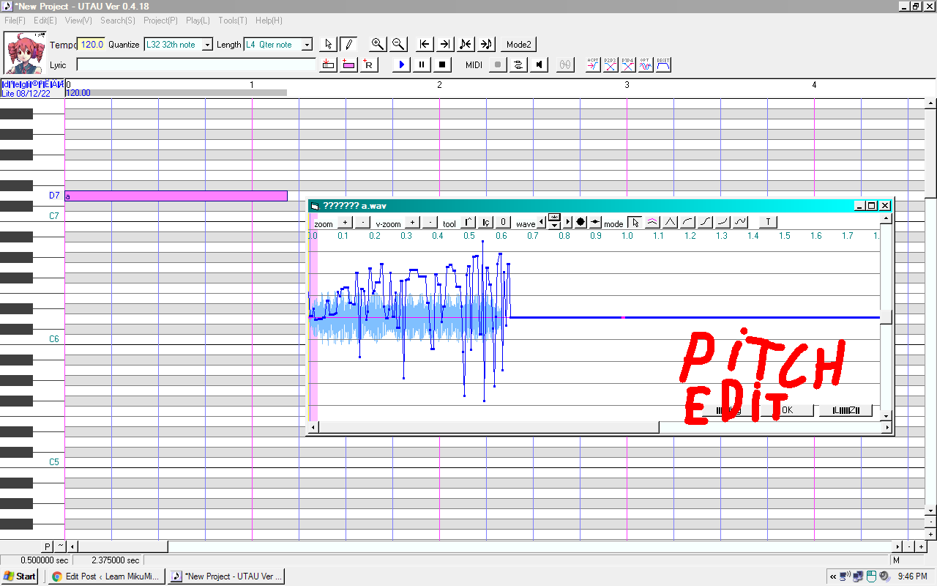937x586 pixels.
Task: Click the first tool icon in pitch editor
Action: [468, 222]
